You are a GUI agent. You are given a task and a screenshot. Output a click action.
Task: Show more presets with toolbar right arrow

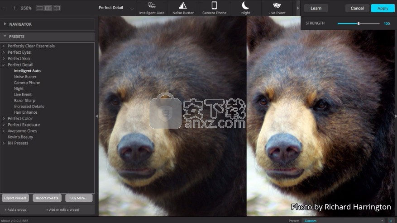point(298,8)
